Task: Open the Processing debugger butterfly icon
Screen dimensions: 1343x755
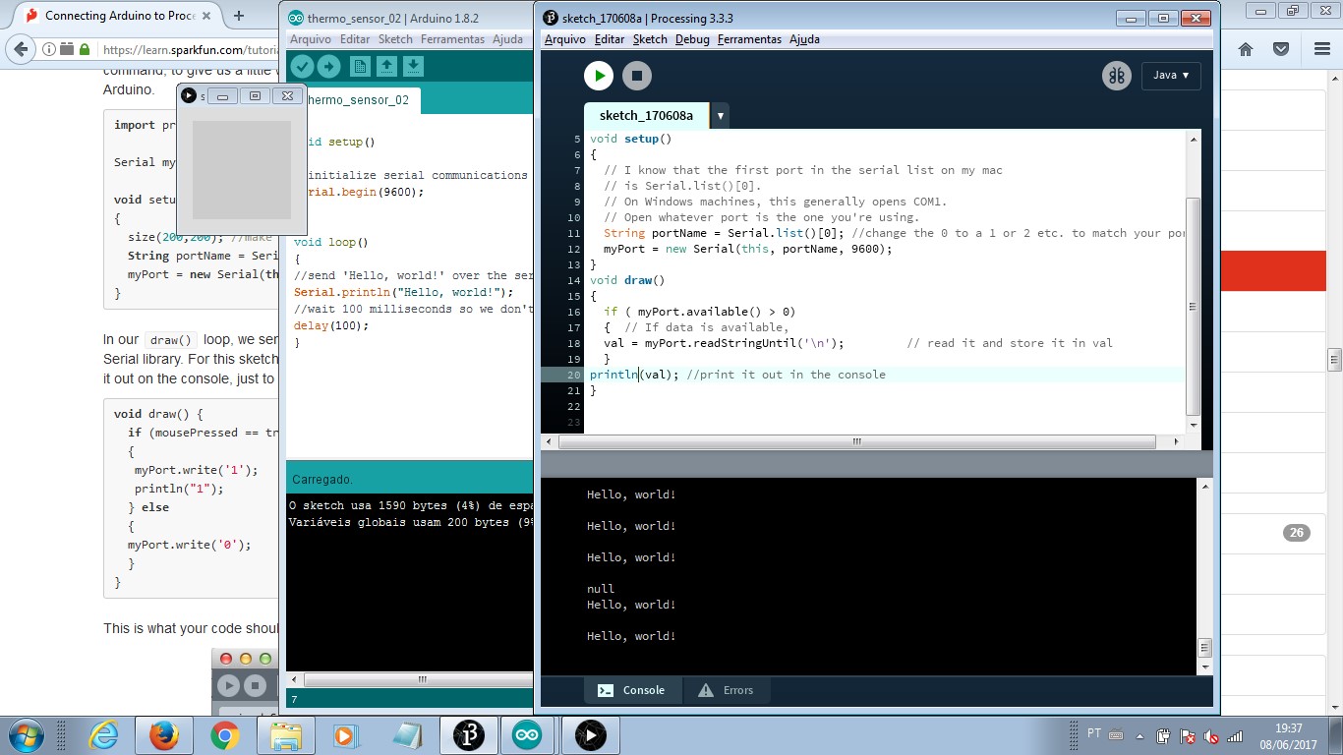Action: (x=1116, y=76)
